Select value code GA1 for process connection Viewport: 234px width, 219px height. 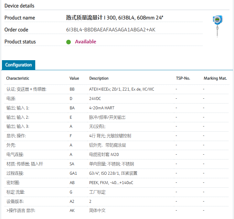point(73,173)
